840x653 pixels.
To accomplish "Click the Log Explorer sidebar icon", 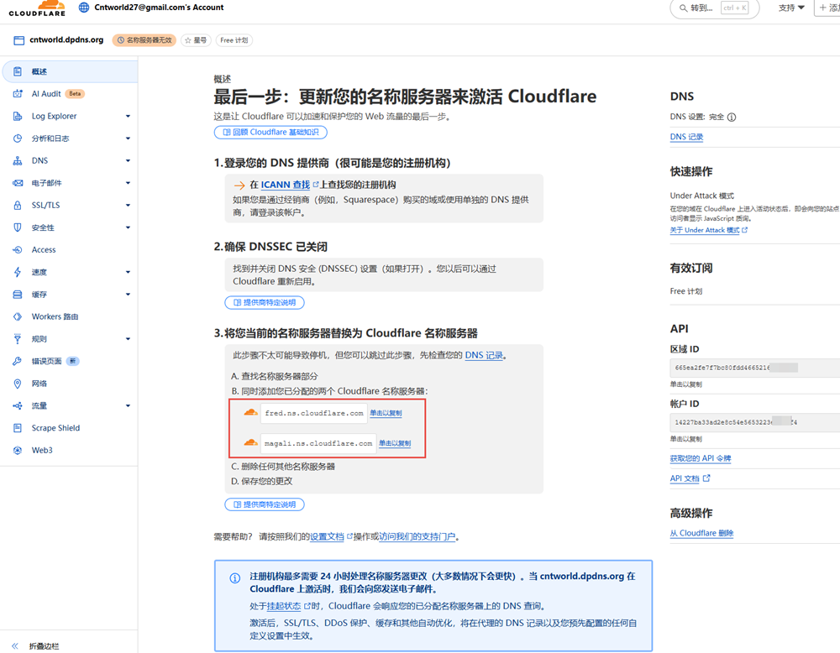I will 18,116.
